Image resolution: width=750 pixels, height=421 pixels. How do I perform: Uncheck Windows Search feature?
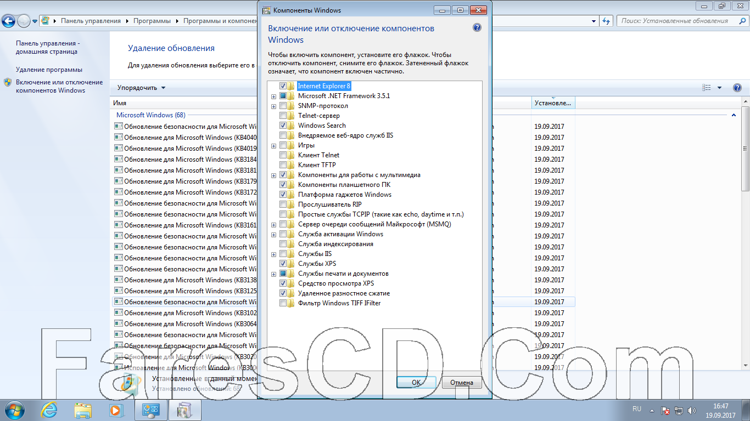283,126
